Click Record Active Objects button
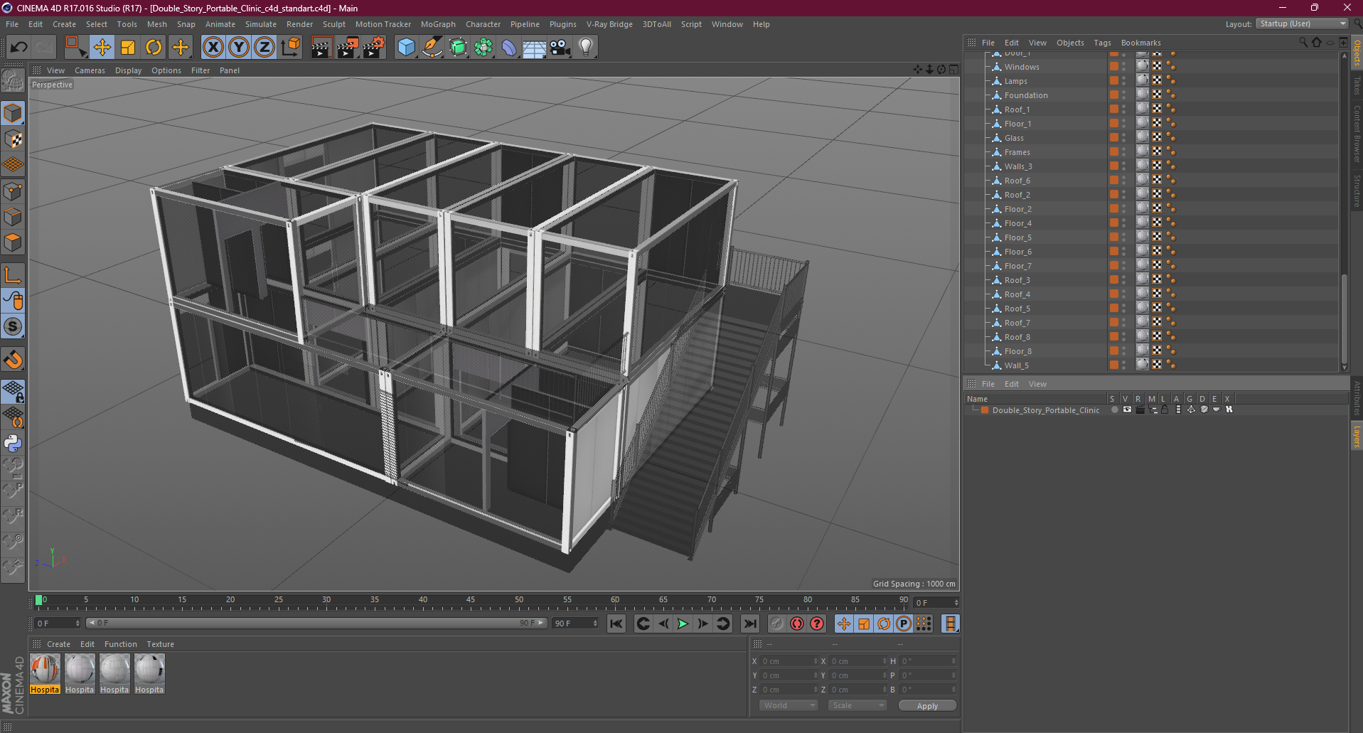The width and height of the screenshot is (1363, 733). click(777, 624)
